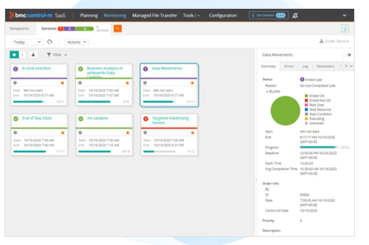
Task: Click the list view icon beside the star
Action: 23,54
